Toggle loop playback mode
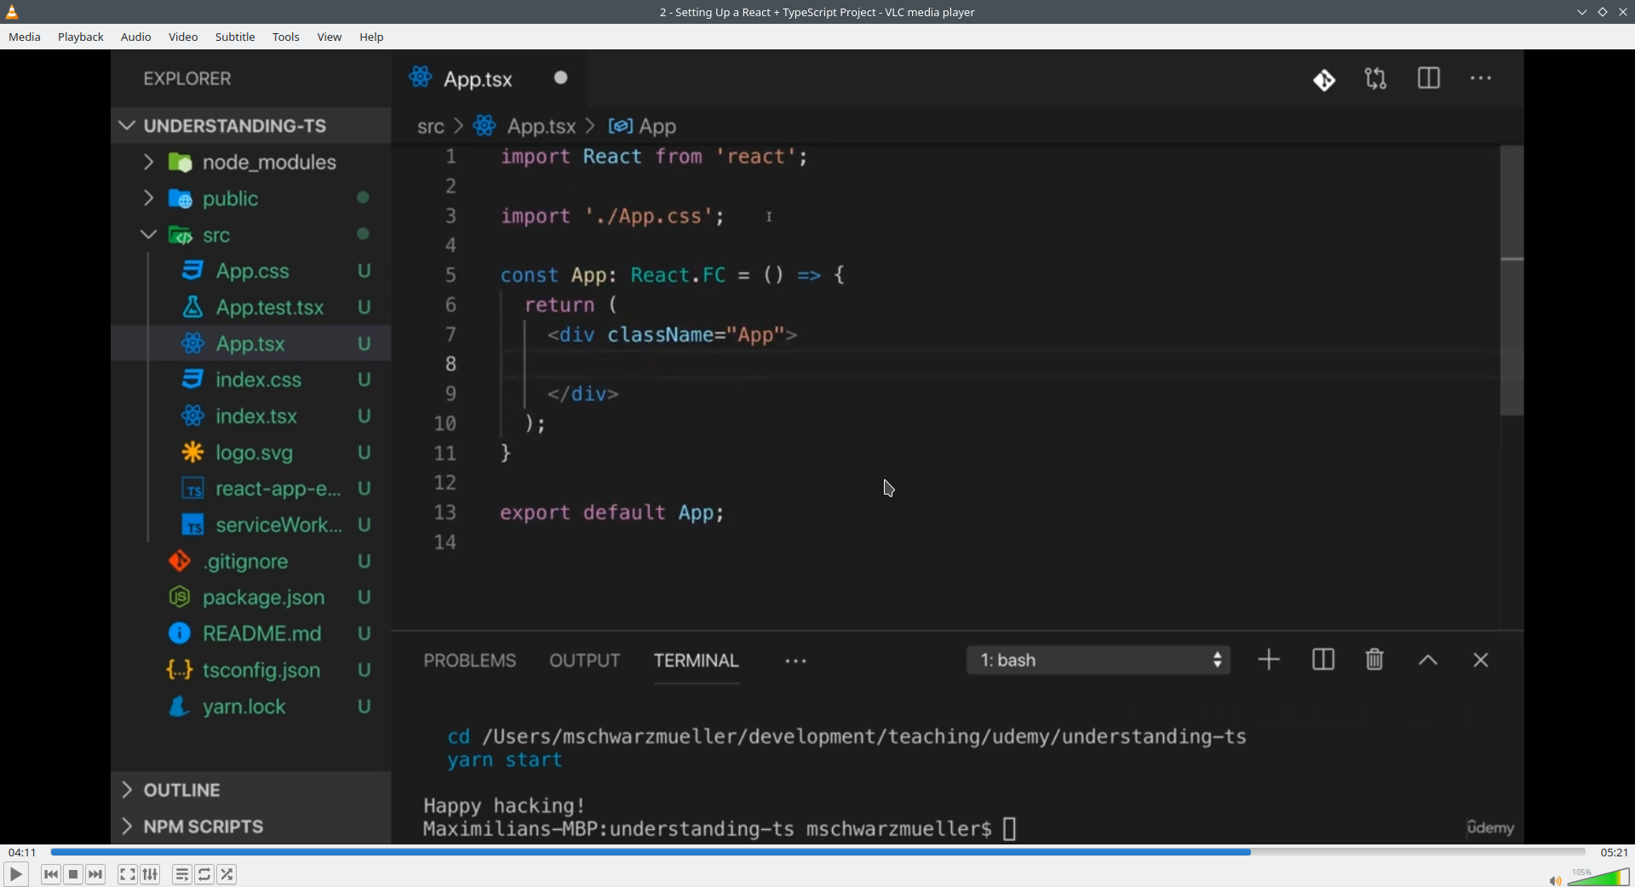The width and height of the screenshot is (1635, 887). 204,874
